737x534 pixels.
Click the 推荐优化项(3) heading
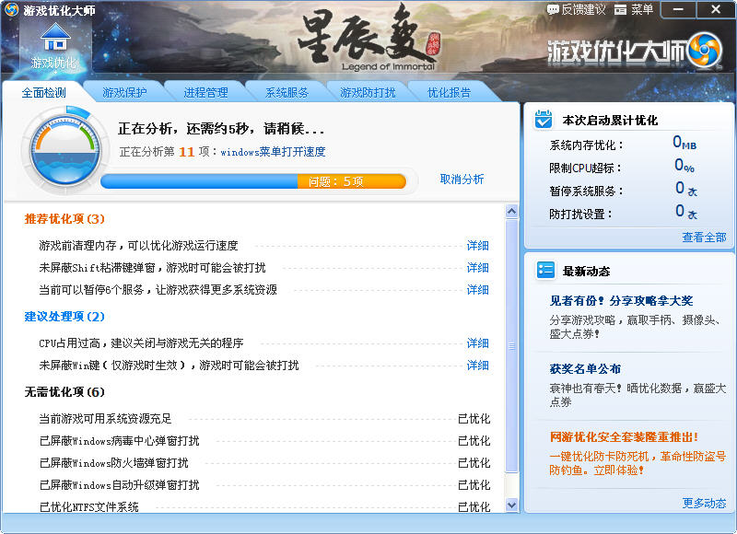tap(64, 219)
